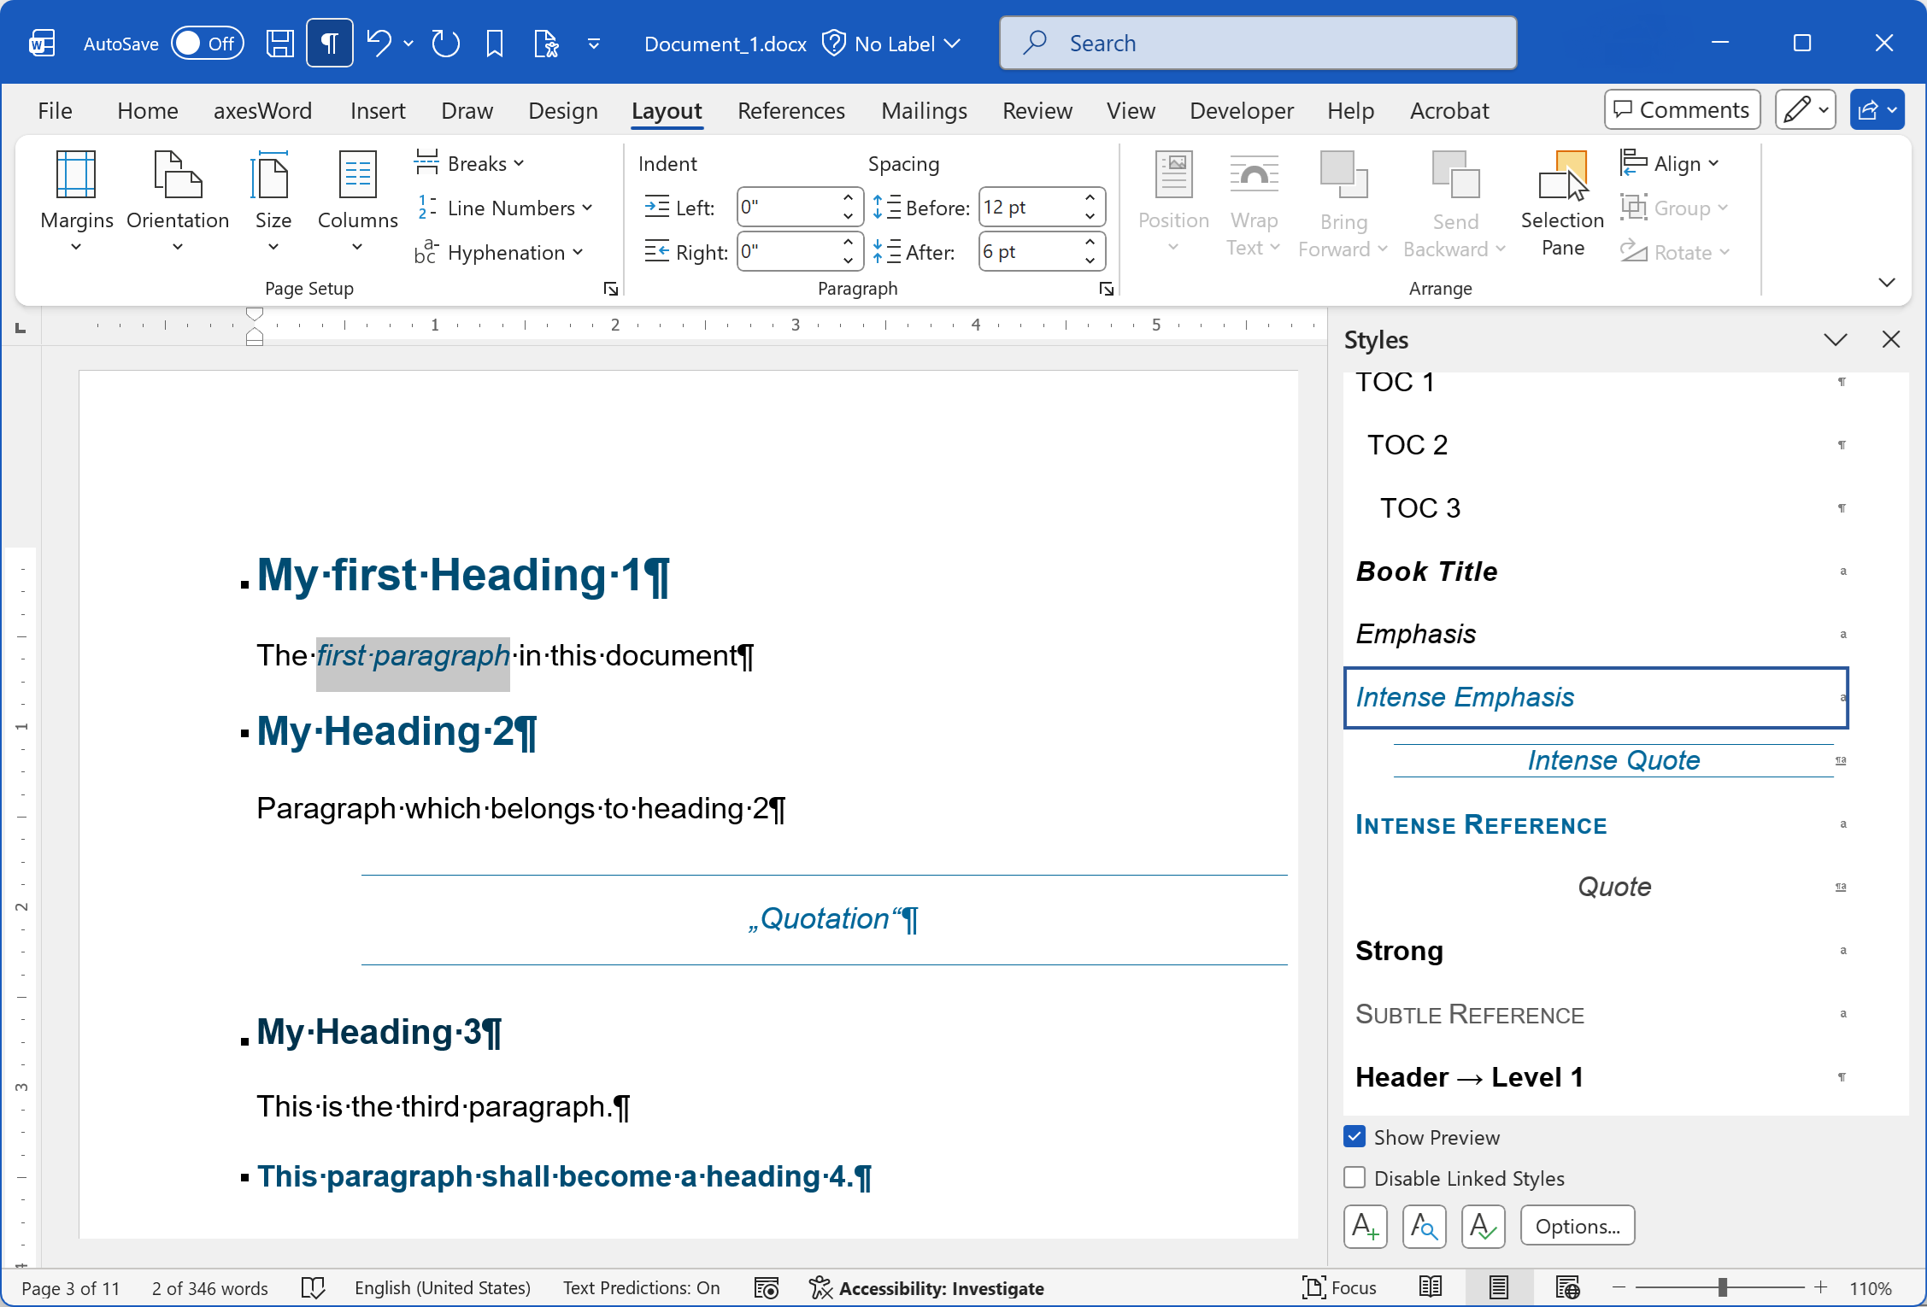This screenshot has height=1307, width=1927.
Task: Apply the Emphasis style
Action: 1595,634
